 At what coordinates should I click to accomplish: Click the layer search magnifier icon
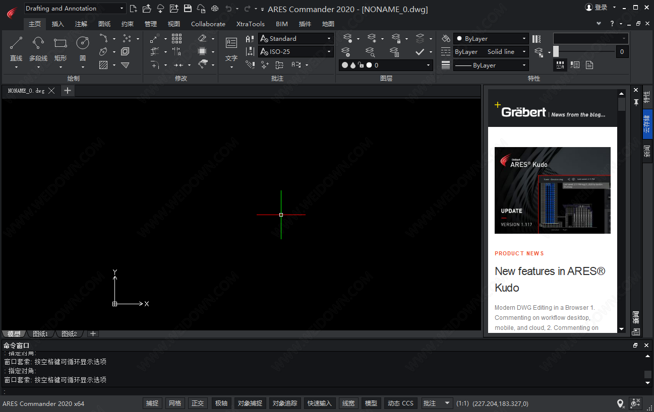point(370,51)
